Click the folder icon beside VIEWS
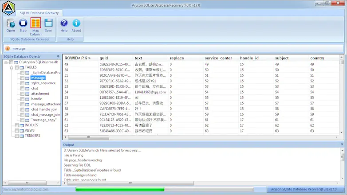Screen dimensions: 347x195 (x=21, y=131)
